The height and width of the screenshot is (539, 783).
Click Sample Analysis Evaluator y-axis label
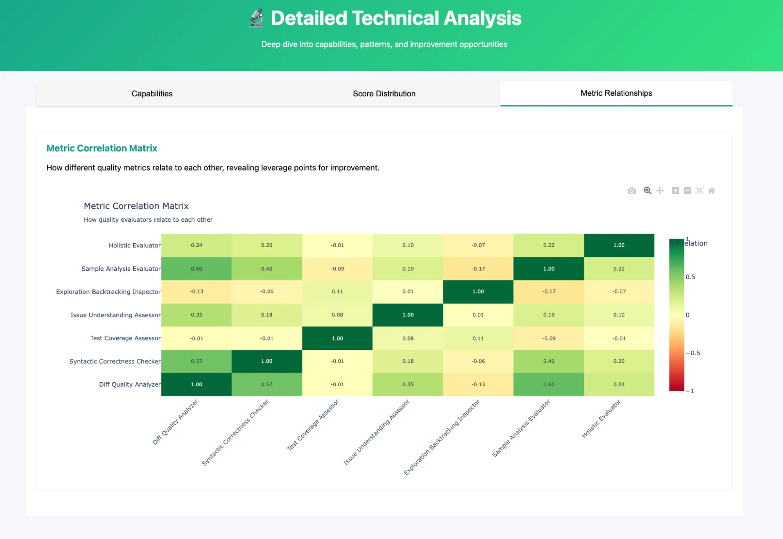[x=121, y=269]
